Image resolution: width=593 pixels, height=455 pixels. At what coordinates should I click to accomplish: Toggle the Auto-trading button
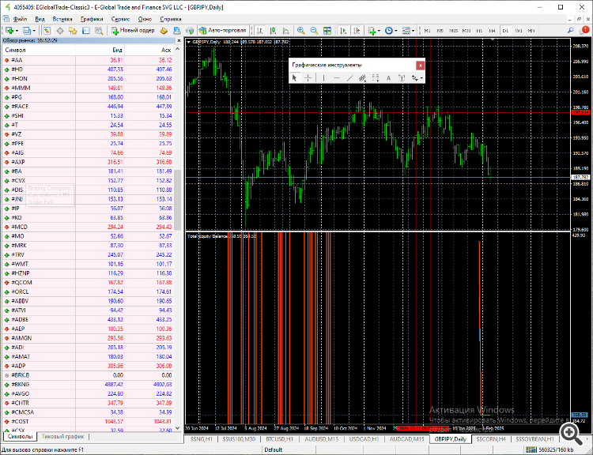point(223,31)
